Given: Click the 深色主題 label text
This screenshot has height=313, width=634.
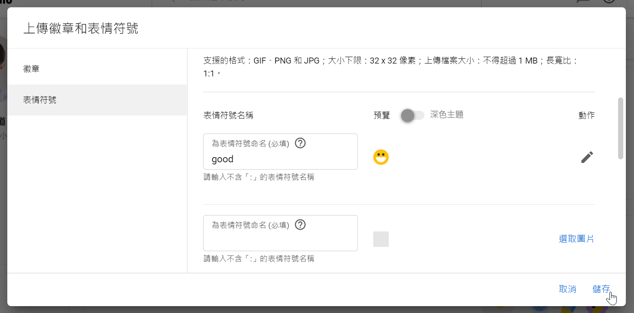Looking at the screenshot, I should click(447, 115).
